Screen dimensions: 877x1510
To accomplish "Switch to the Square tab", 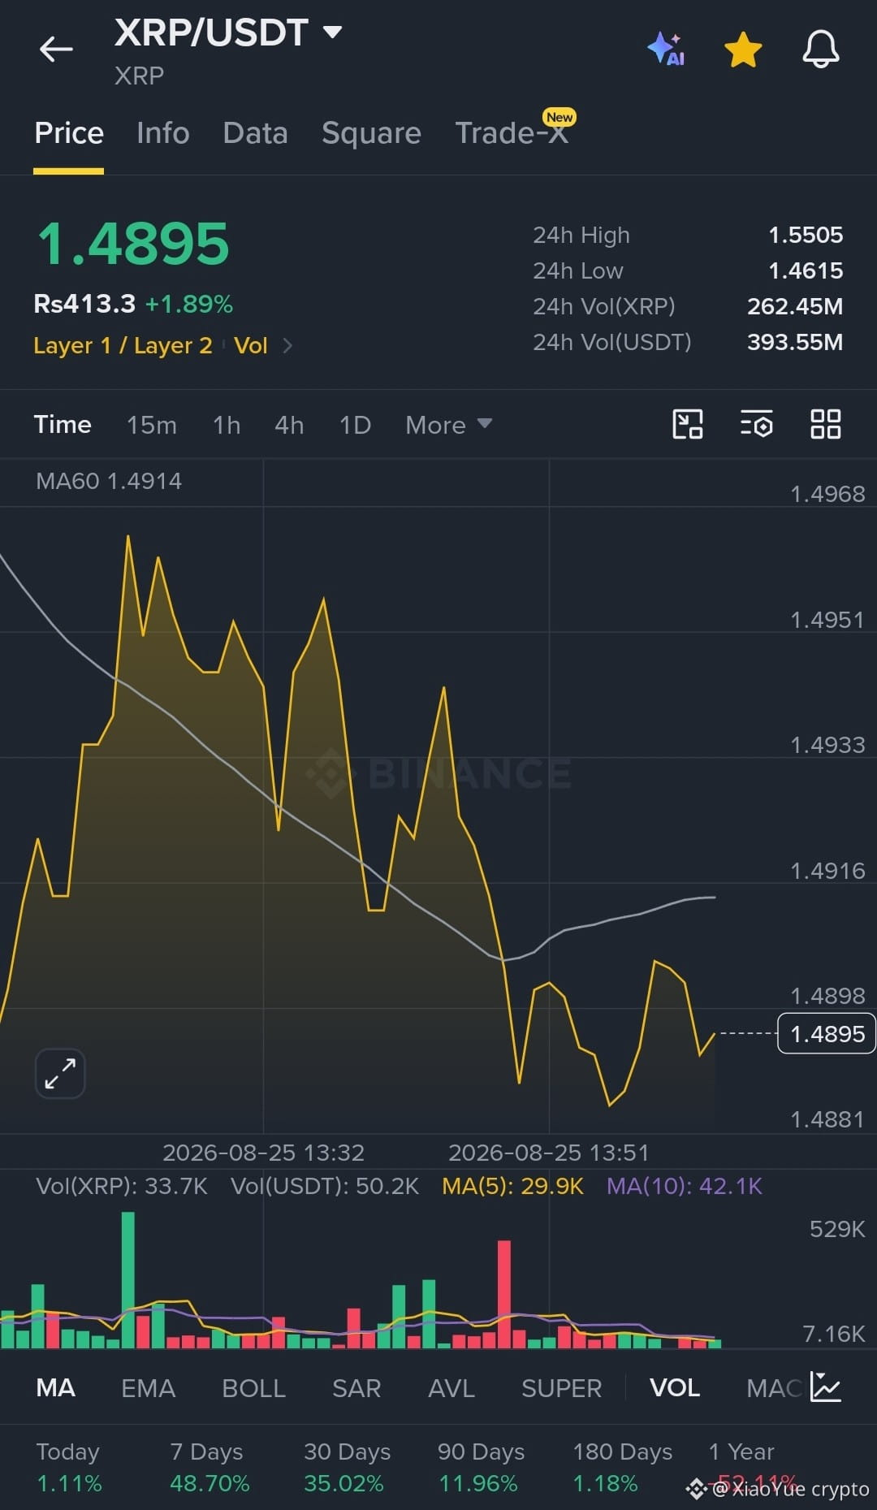I will pos(371,133).
